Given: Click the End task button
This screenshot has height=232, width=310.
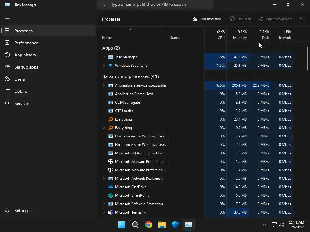Looking at the screenshot, I should [x=240, y=19].
